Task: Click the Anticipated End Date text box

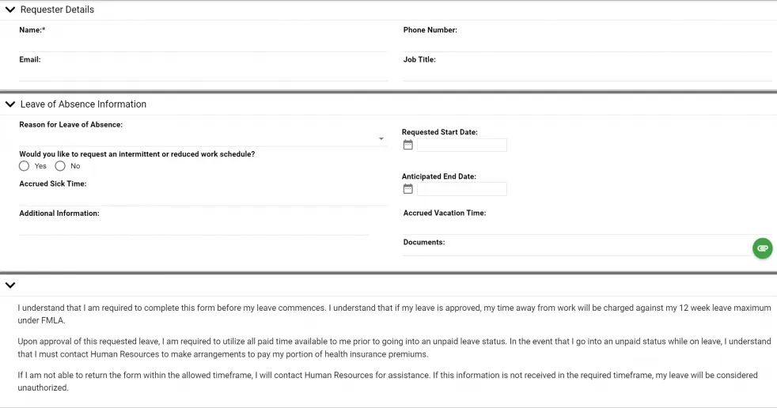Action: (x=462, y=189)
